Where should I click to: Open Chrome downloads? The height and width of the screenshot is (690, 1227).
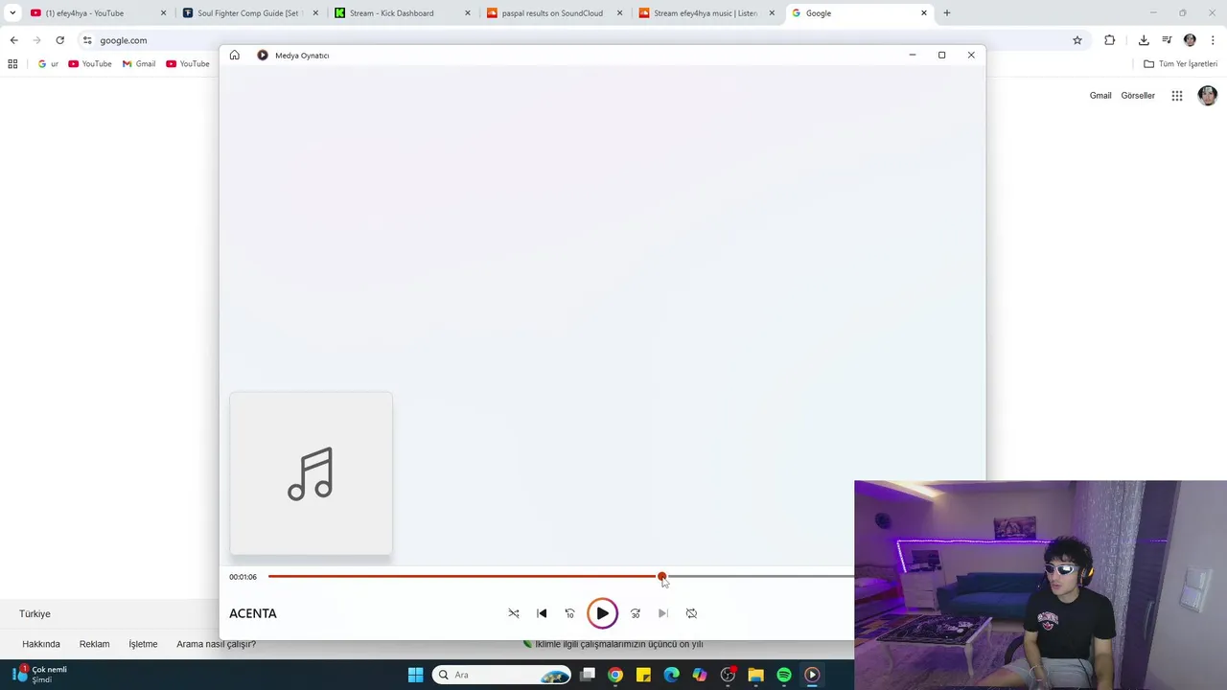[1144, 40]
